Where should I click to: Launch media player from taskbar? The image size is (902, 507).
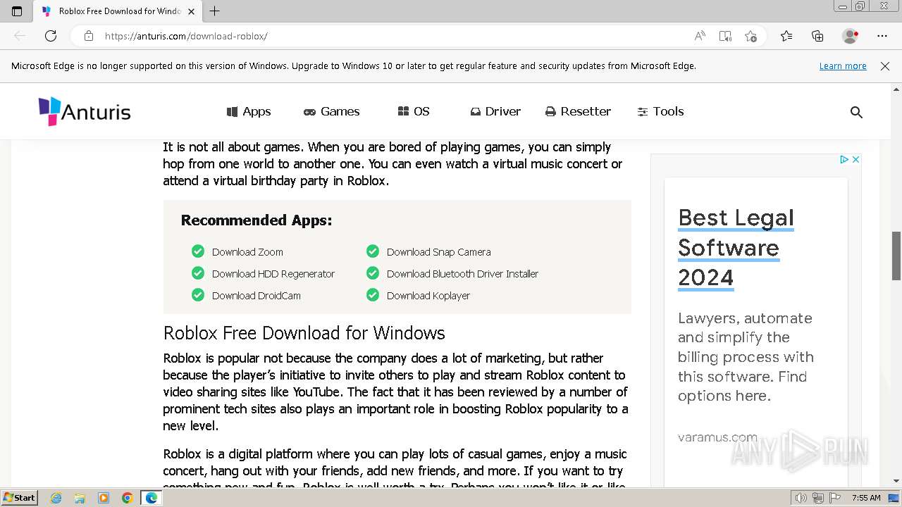point(104,498)
